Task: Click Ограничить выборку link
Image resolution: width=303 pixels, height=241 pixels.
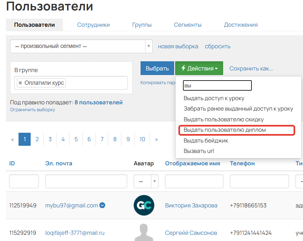Action: 33,110
